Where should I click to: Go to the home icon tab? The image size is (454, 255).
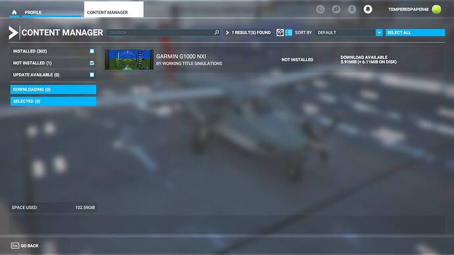(x=14, y=12)
